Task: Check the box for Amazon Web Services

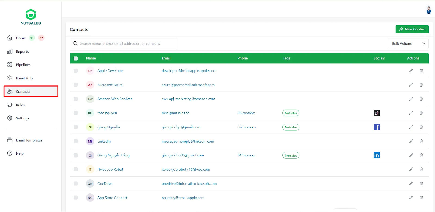Action: [x=76, y=99]
